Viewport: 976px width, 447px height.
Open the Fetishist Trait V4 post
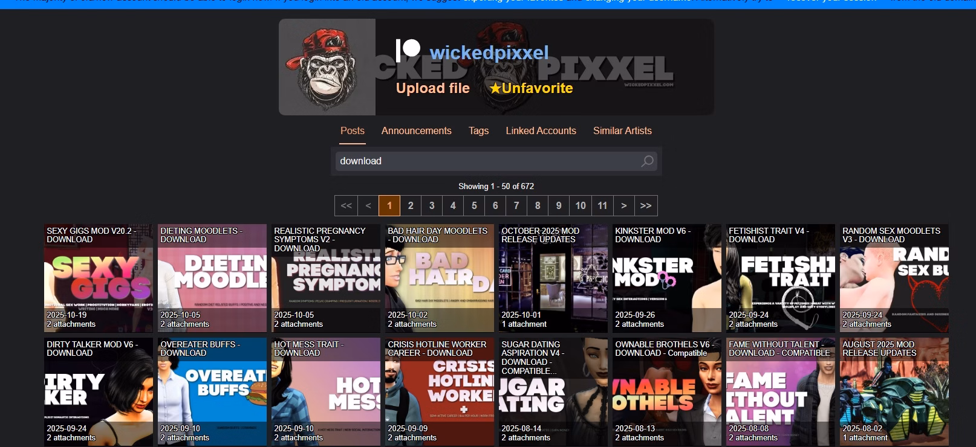click(x=781, y=278)
